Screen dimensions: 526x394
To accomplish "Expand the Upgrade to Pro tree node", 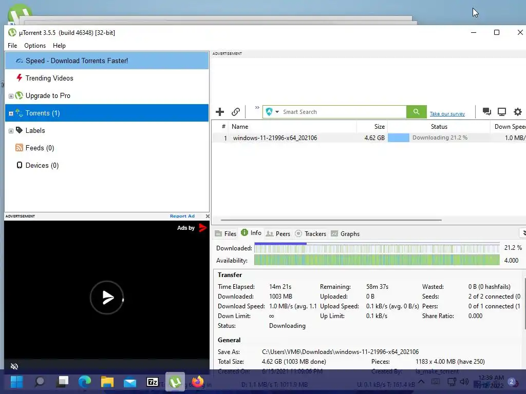I will 11,96.
